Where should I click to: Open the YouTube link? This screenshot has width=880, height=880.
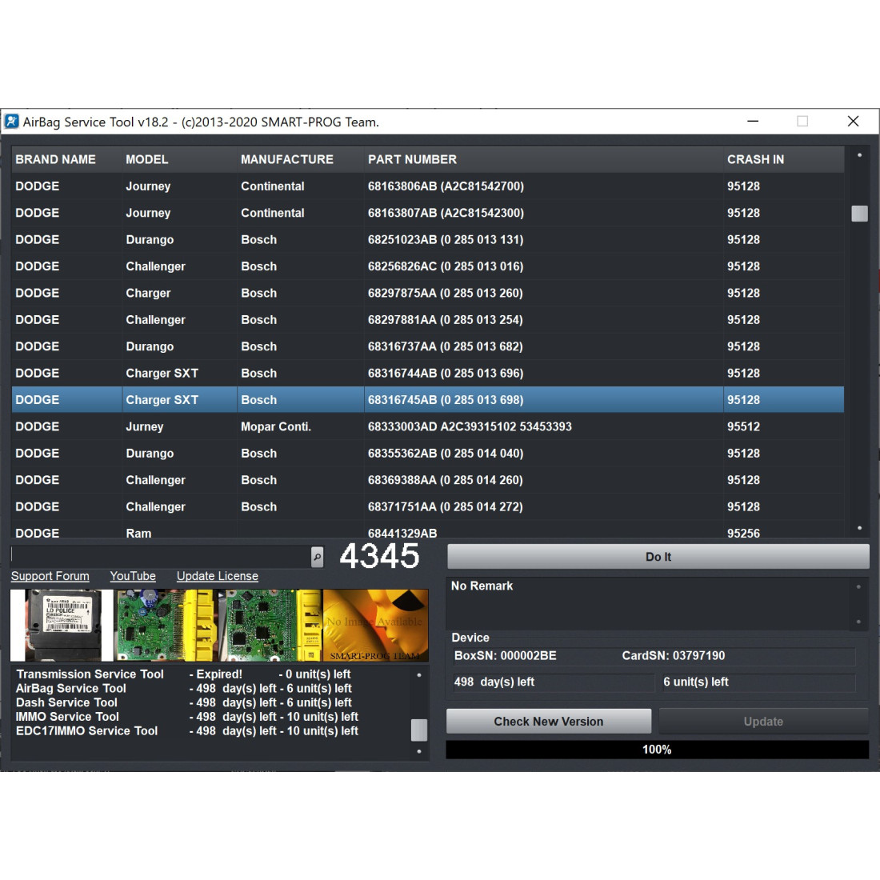[x=133, y=576]
